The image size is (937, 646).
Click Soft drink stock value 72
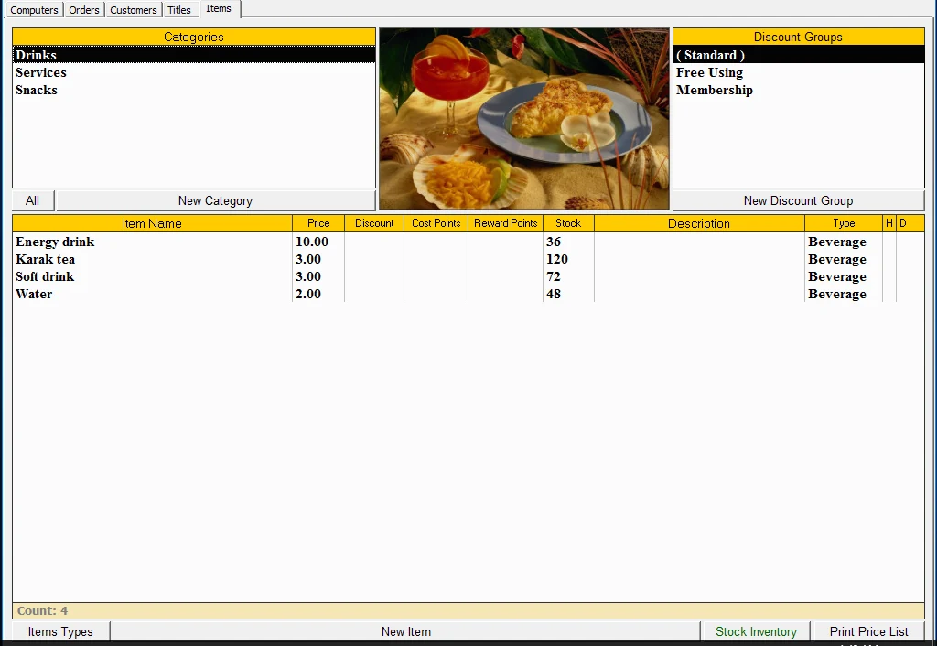[554, 276]
